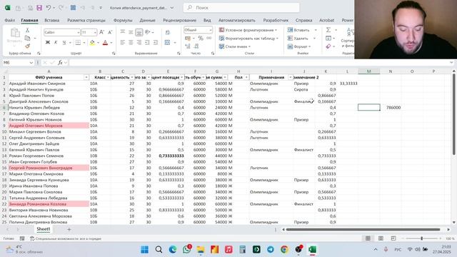Click the Wrap Text icon
The width and height of the screenshot is (457, 257).
click(167, 32)
